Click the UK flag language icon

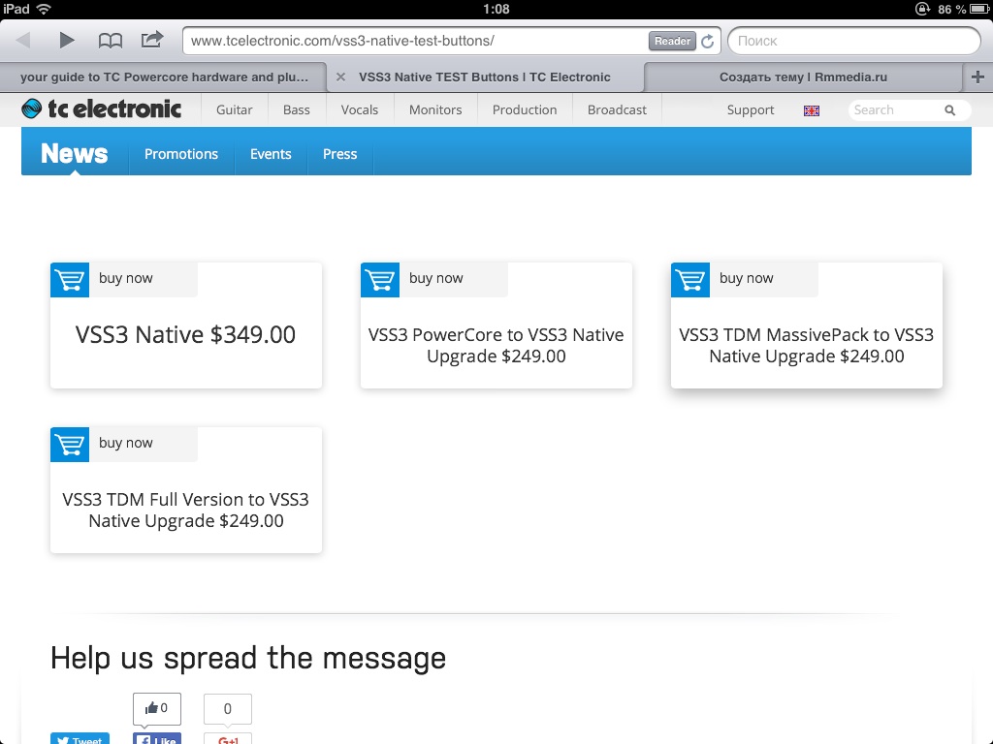click(812, 110)
